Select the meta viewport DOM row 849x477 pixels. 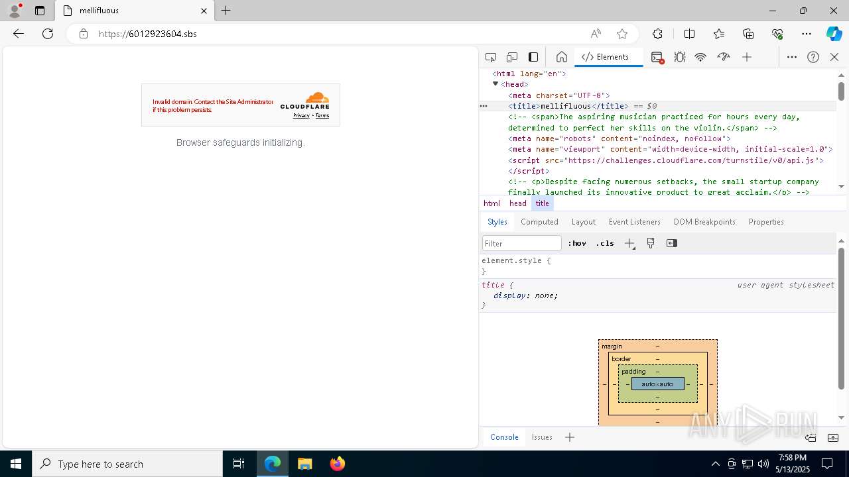[670, 149]
